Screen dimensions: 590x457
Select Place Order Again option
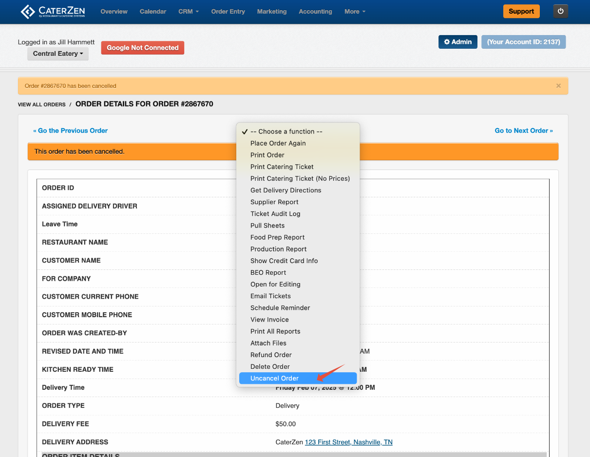point(298,143)
